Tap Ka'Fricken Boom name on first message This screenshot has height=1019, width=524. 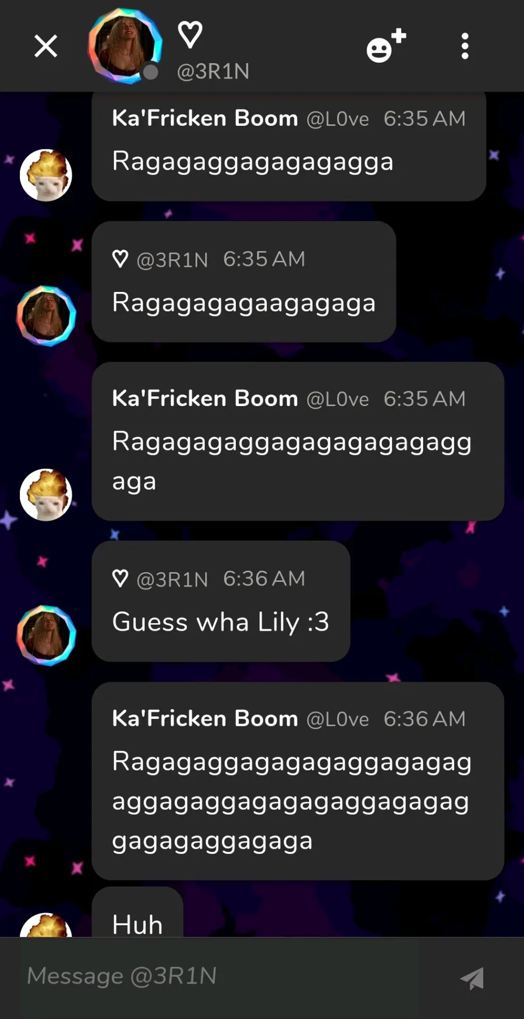(x=205, y=118)
